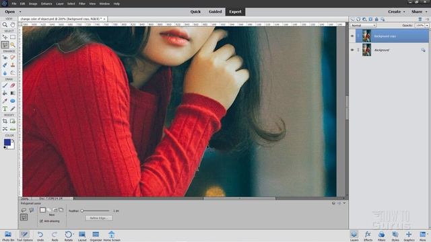The image size is (431, 242).
Task: Select the Quick Selection magic wand tool
Action: pyautogui.click(x=13, y=45)
